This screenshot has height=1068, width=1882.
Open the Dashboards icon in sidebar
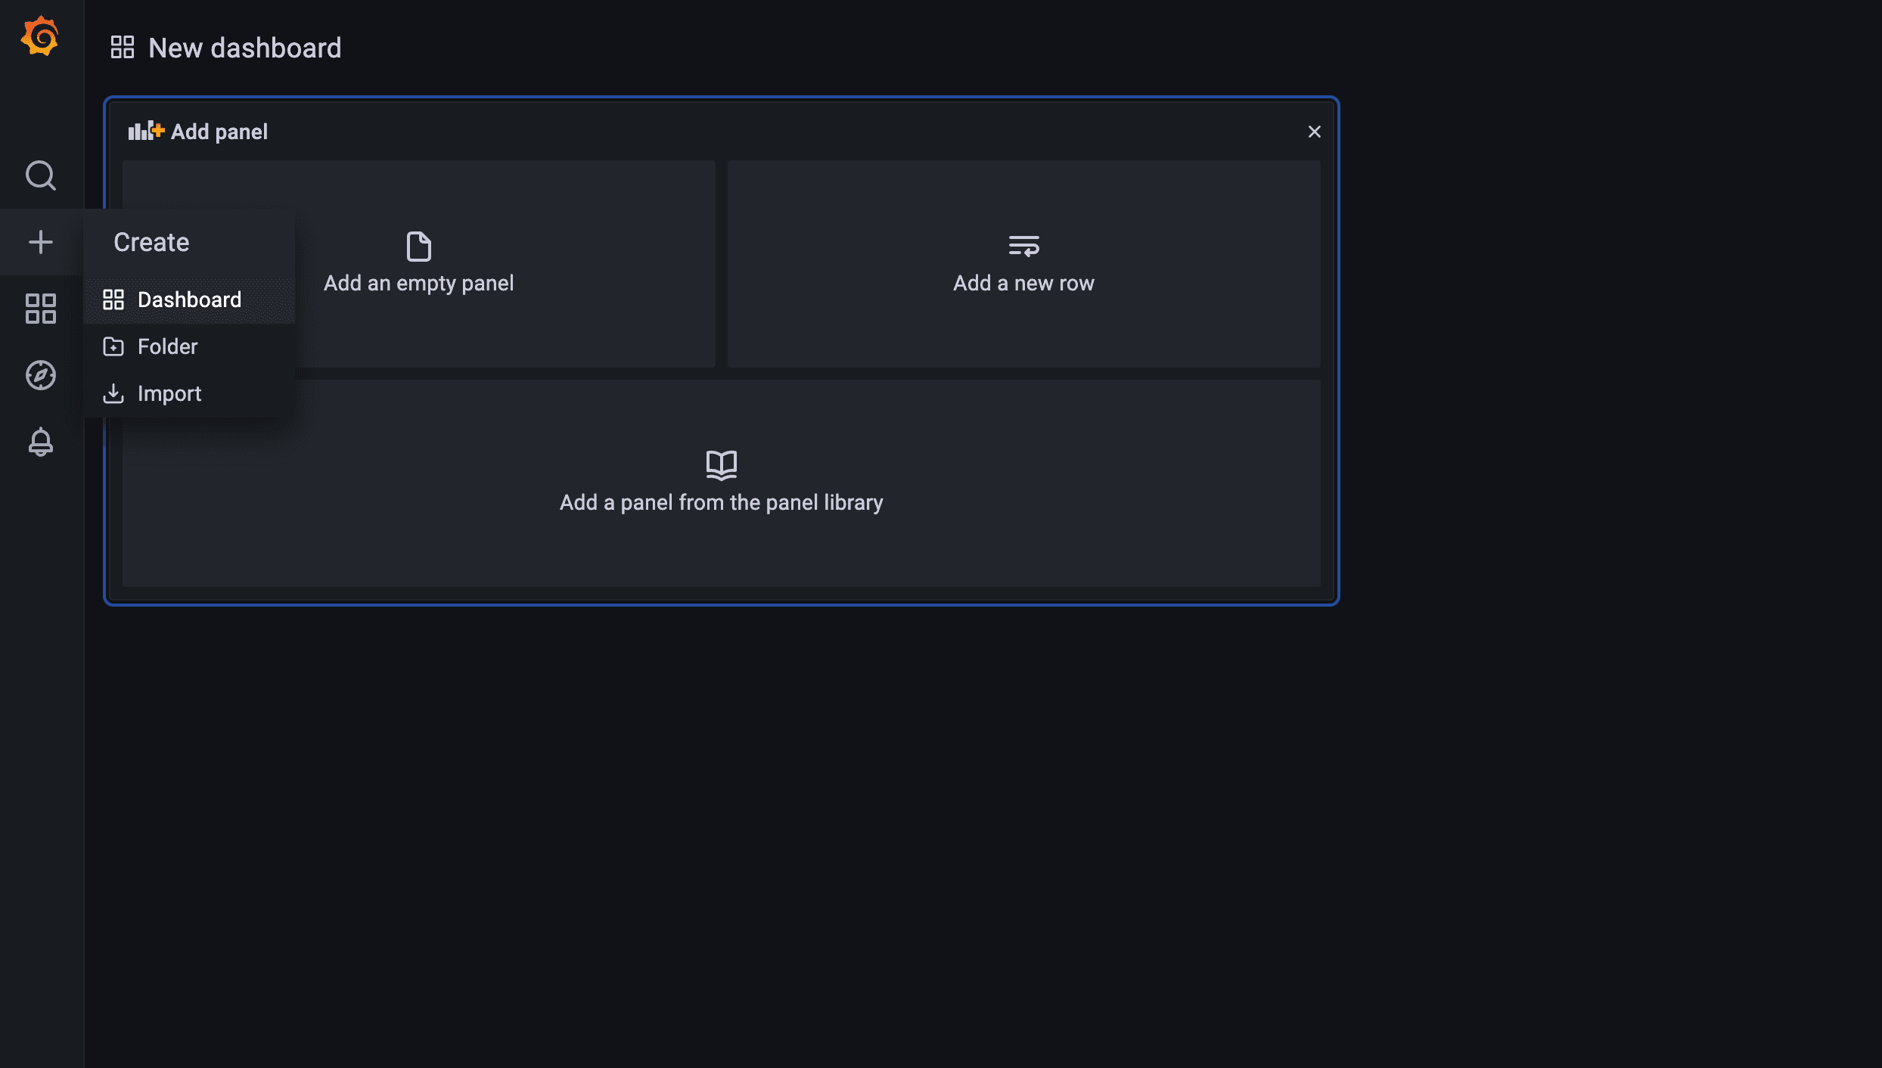point(40,308)
